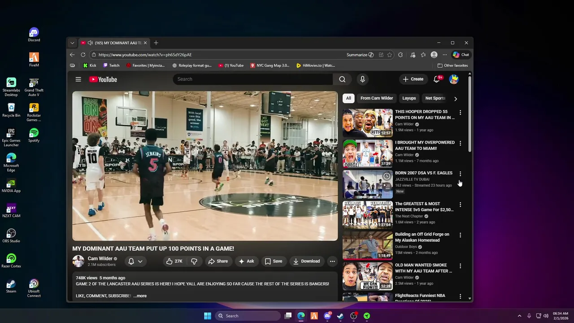Open options for THIS HOOPER DROPPED 55 POINTS video
The height and width of the screenshot is (323, 574).
460,113
